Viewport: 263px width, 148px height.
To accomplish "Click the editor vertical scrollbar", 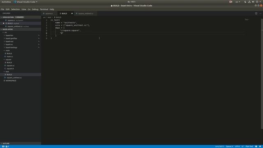I will [x=262, y=74].
